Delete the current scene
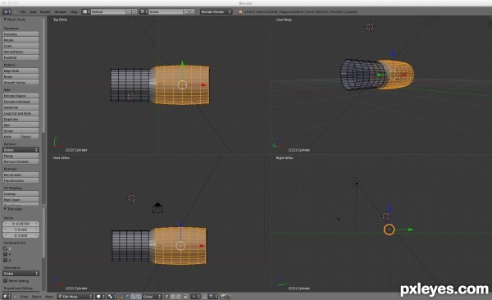Screen dimensions: 492x300 [192, 11]
